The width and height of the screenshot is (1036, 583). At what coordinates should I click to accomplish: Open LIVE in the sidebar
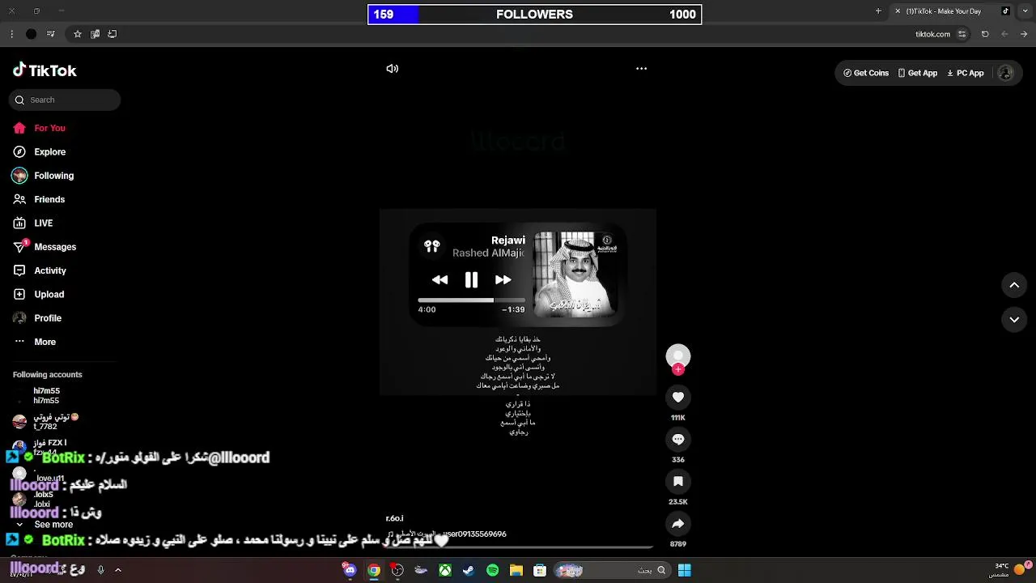coord(43,223)
